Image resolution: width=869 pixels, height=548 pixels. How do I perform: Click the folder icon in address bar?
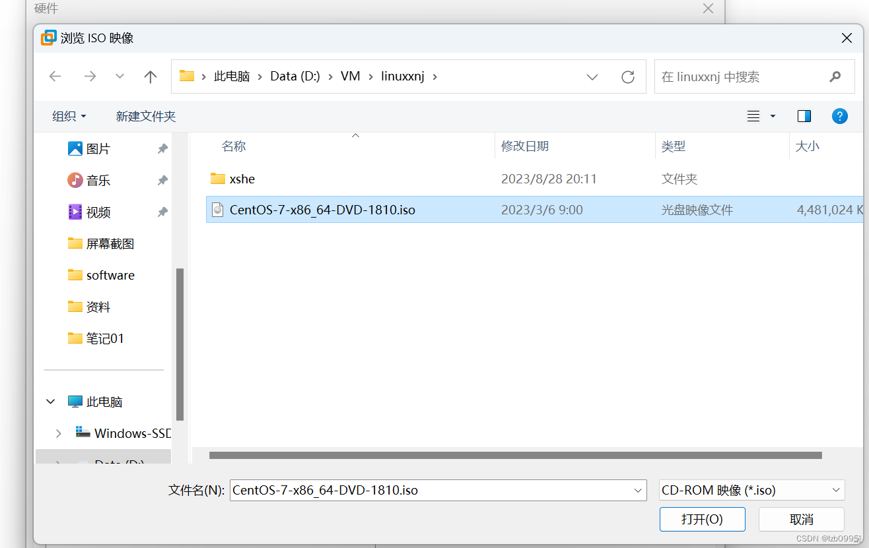(187, 76)
